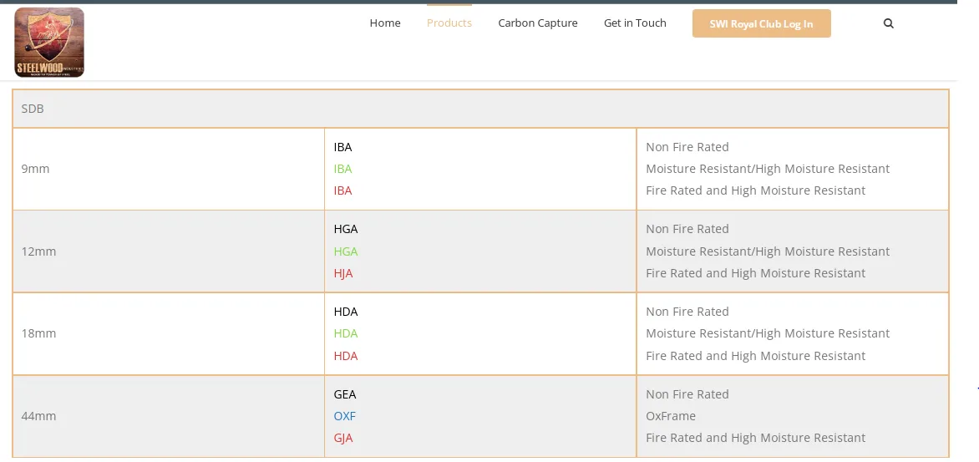Select the 9mm thickness cell
The image size is (979, 462).
pyautogui.click(x=36, y=169)
